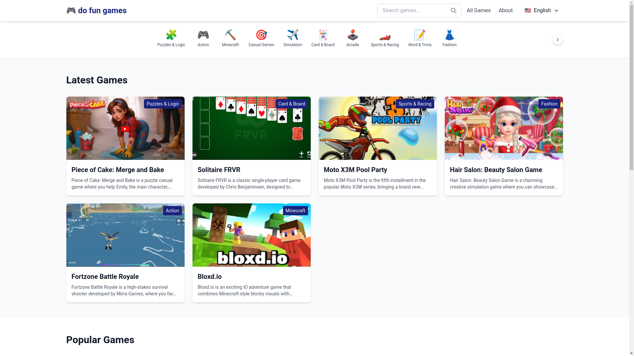Open the About menu item
This screenshot has height=356, width=634.
[x=506, y=11]
